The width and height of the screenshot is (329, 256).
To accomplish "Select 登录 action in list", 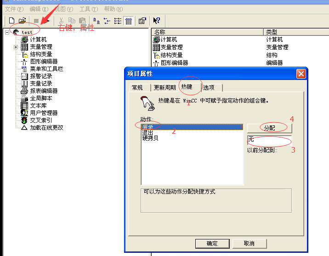I will point(193,127).
